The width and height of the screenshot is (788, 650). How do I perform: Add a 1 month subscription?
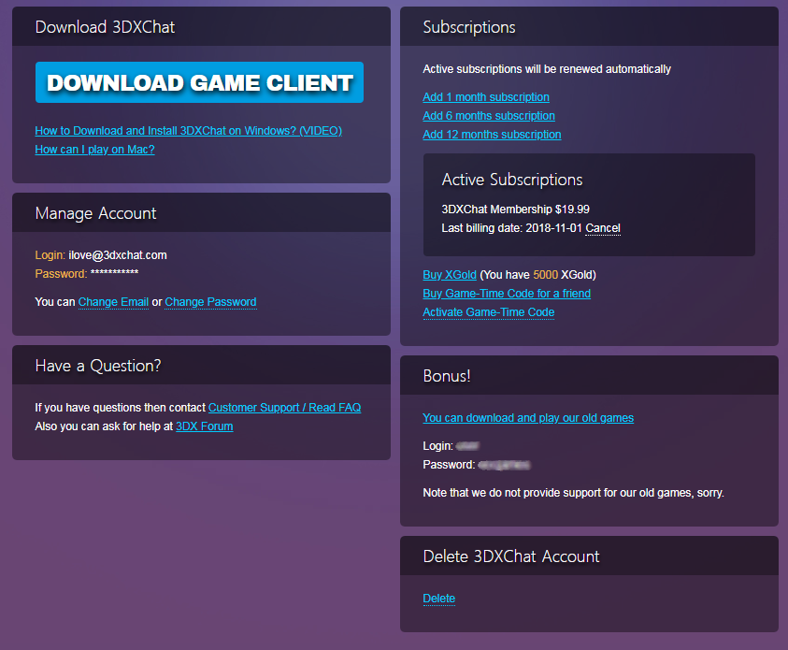486,97
